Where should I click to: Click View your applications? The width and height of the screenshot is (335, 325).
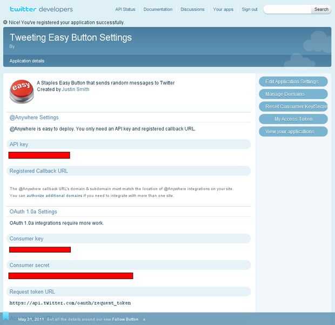(293, 131)
